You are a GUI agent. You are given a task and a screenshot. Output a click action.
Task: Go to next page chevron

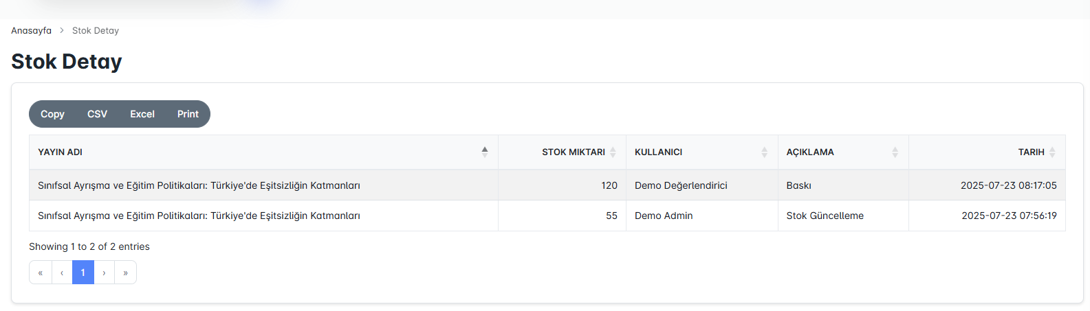(x=104, y=273)
